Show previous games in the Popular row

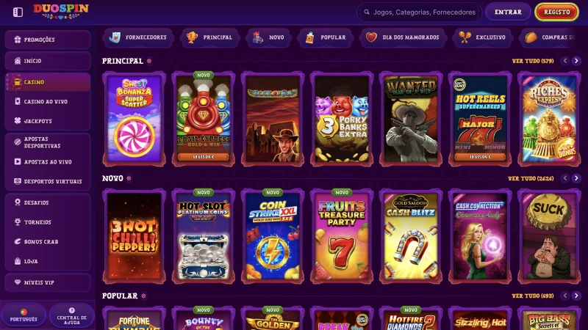[565, 296]
